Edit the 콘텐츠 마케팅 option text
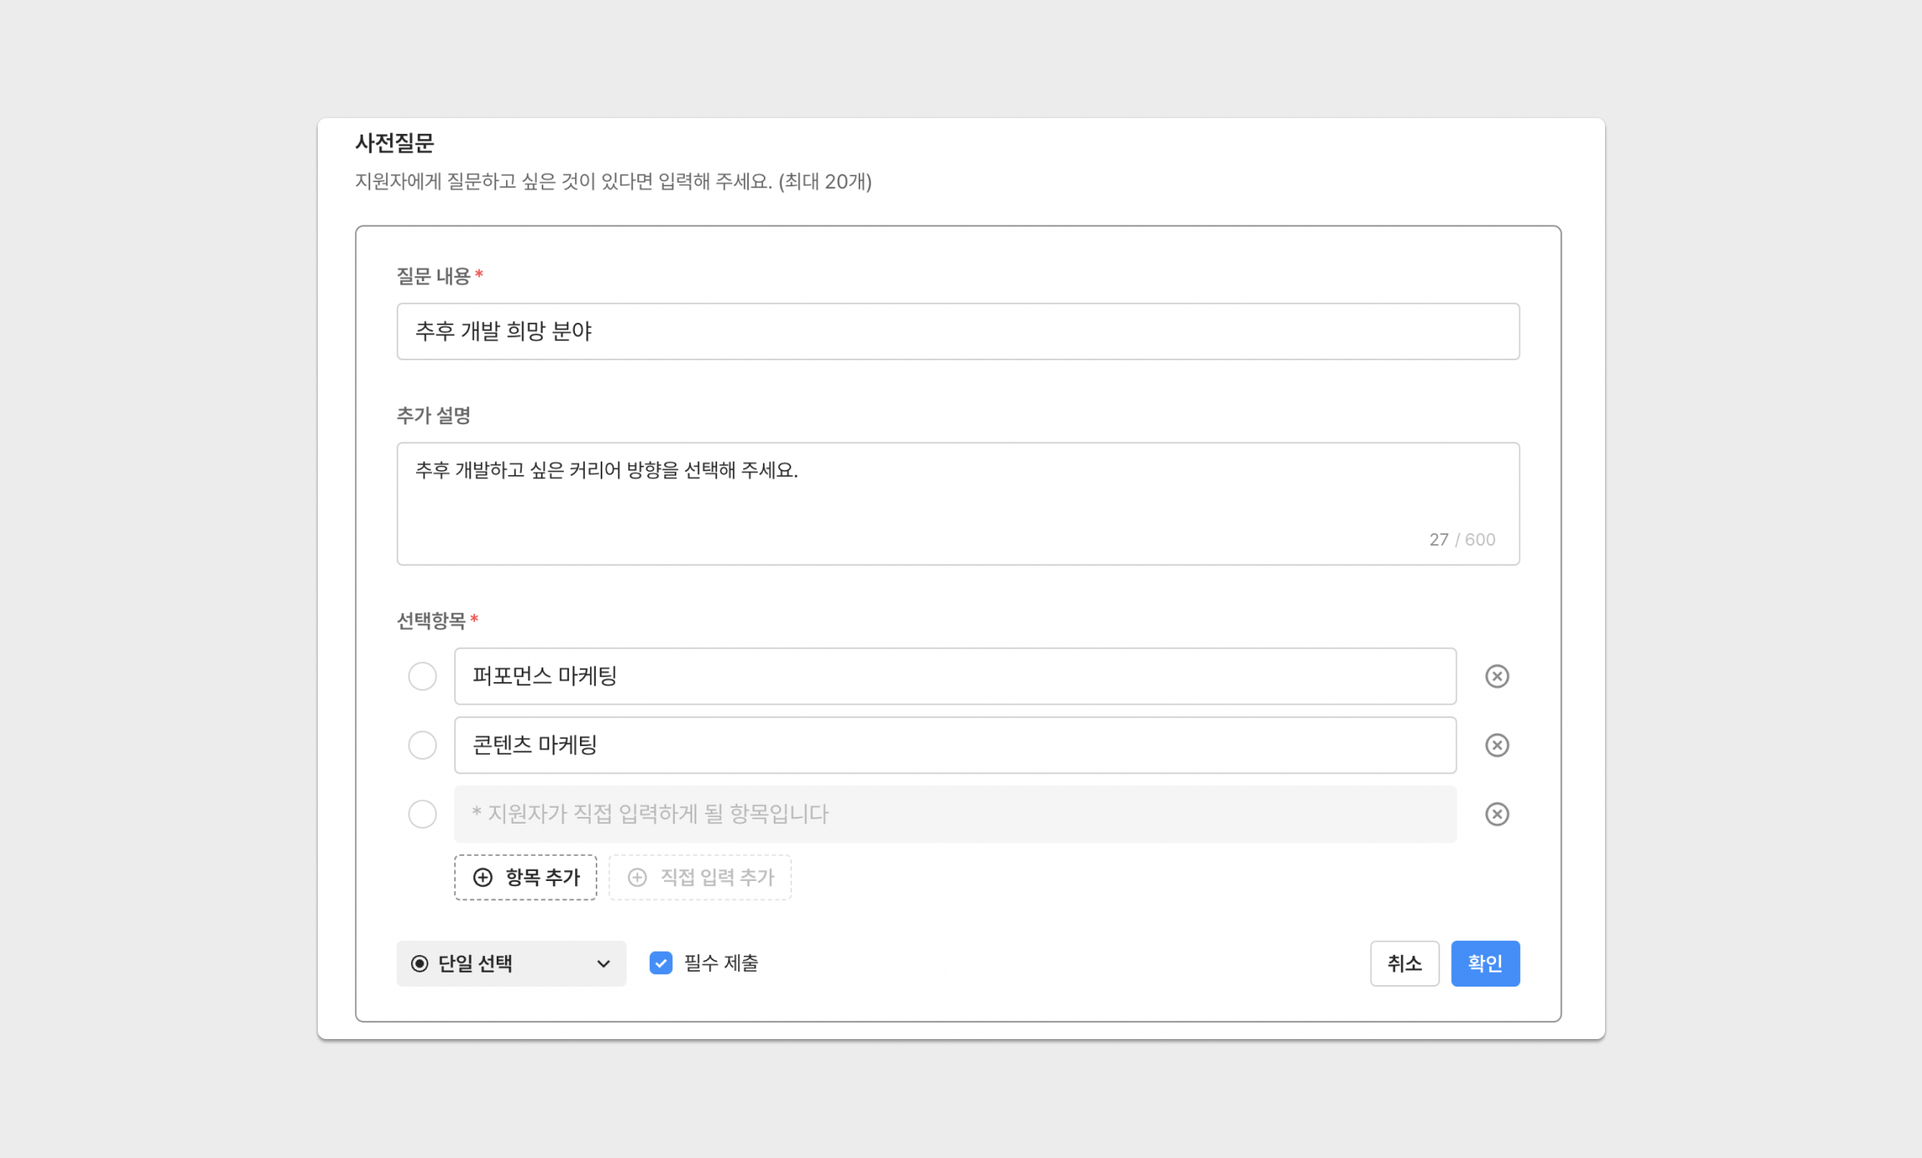 coord(954,745)
